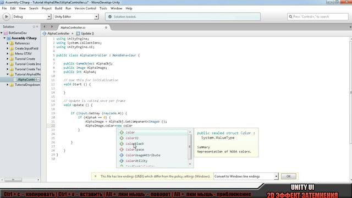The image size is (352, 198).
Task: Expand the Menu GTAV folder
Action: click(x=8, y=54)
